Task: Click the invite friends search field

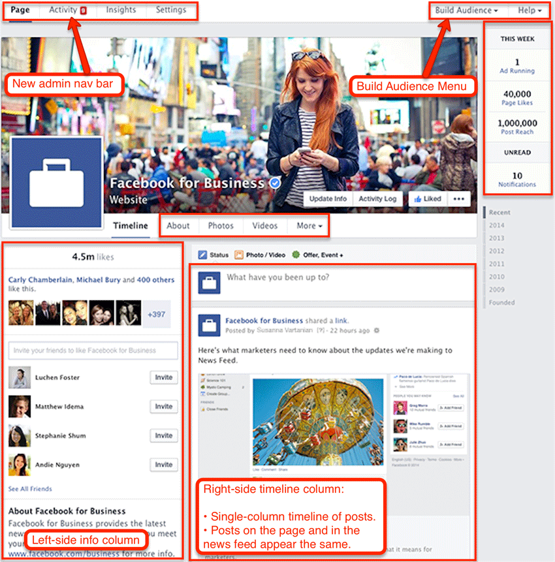Action: (x=93, y=351)
